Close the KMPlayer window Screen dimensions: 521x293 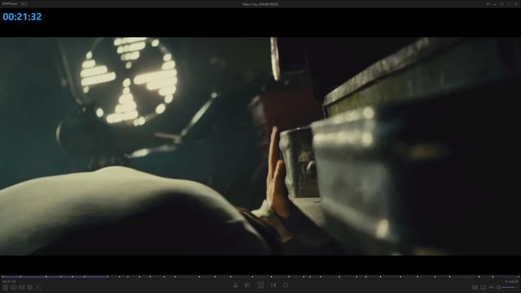(x=516, y=4)
